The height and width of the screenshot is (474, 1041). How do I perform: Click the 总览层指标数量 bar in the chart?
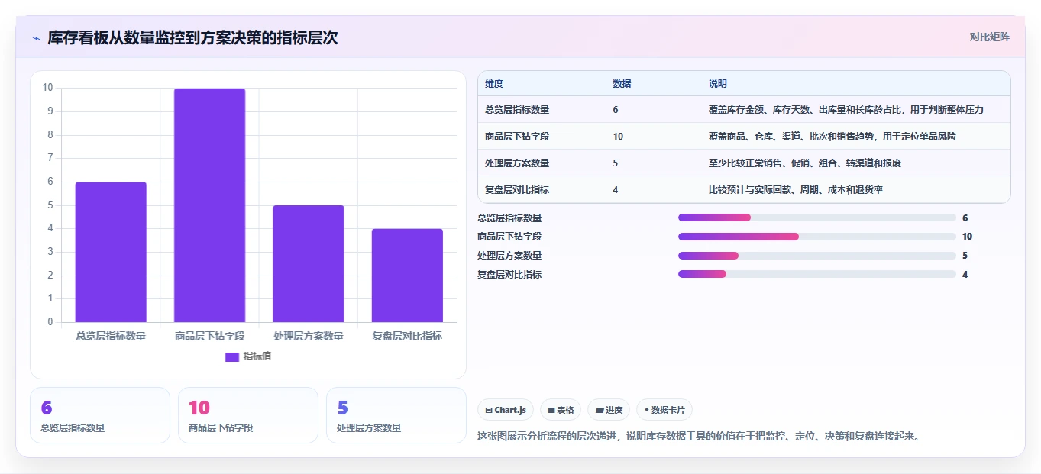[111, 252]
